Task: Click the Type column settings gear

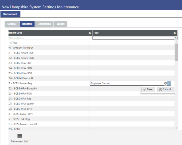Action: click(175, 33)
